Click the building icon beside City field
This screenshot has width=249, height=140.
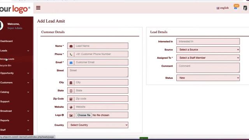(x=71, y=82)
